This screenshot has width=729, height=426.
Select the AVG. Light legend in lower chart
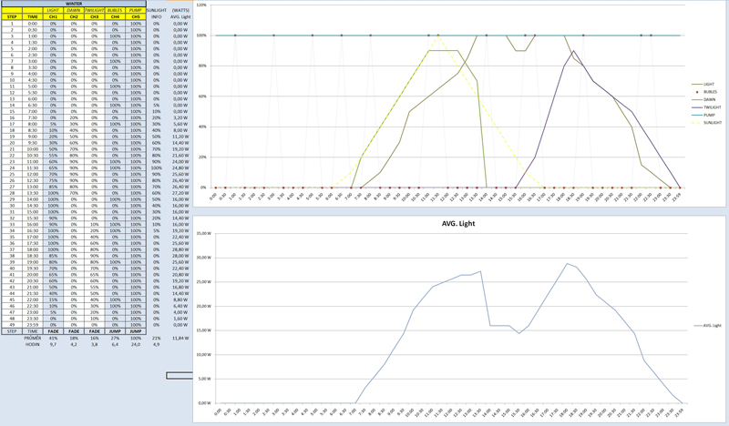pyautogui.click(x=703, y=324)
